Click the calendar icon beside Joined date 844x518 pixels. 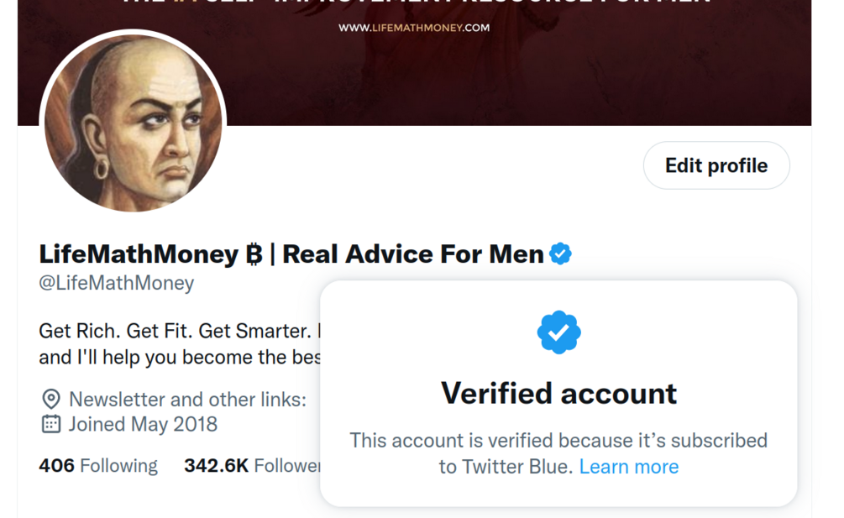51,424
